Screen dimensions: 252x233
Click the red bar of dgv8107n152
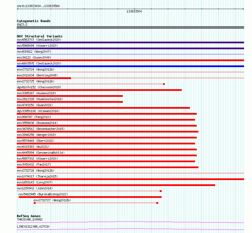point(99,90)
